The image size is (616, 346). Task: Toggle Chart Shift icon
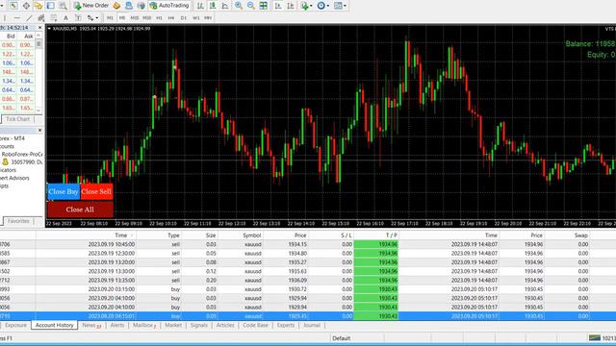[291, 6]
